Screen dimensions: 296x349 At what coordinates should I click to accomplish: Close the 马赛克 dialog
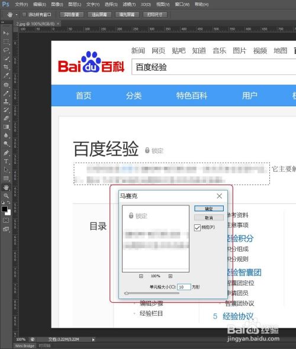(x=219, y=196)
